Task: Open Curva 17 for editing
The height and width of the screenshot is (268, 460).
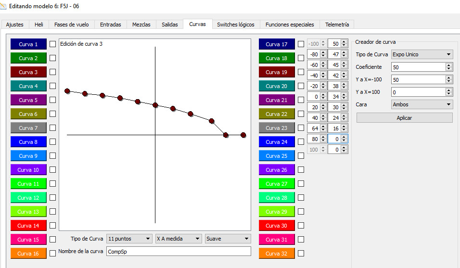Action: [276, 44]
